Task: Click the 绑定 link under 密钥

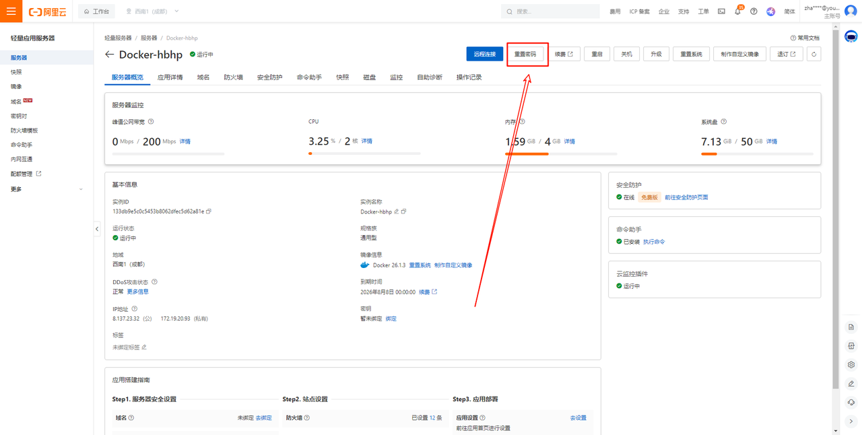Action: 391,319
